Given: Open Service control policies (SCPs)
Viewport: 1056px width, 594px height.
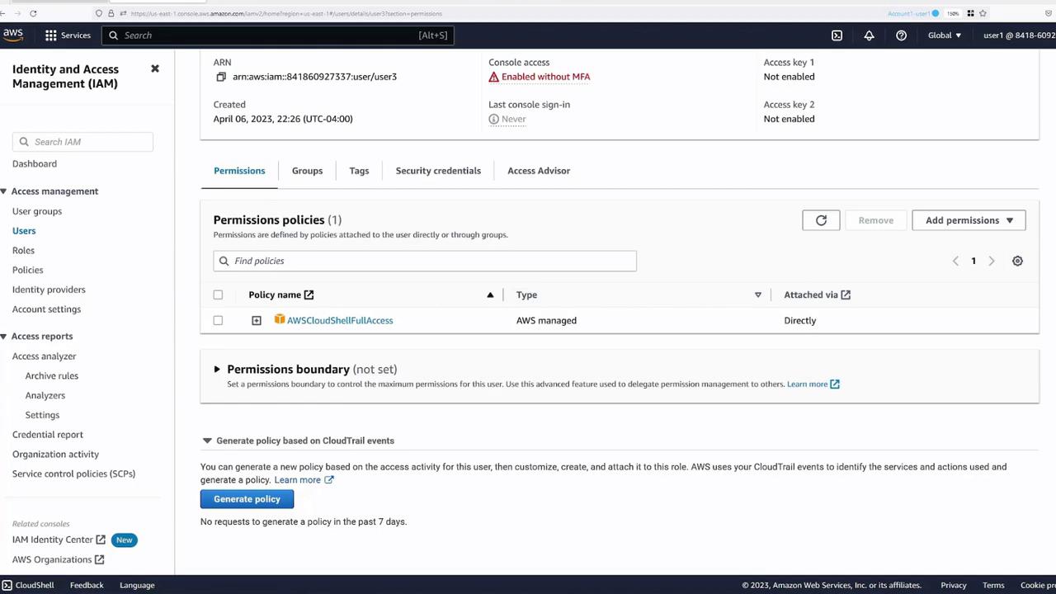Looking at the screenshot, I should click(73, 474).
